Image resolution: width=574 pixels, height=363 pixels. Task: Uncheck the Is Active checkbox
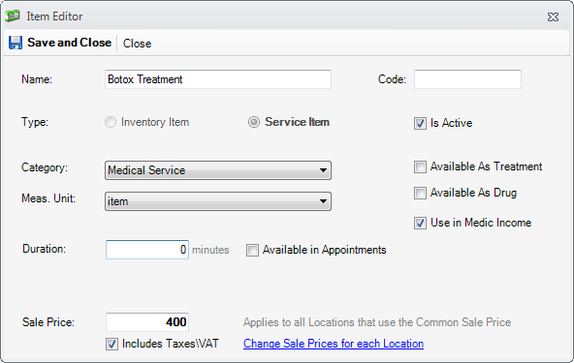(420, 123)
